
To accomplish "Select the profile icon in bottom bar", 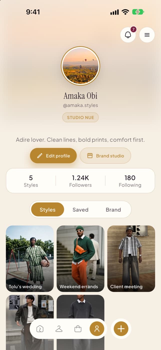I will click(x=97, y=329).
